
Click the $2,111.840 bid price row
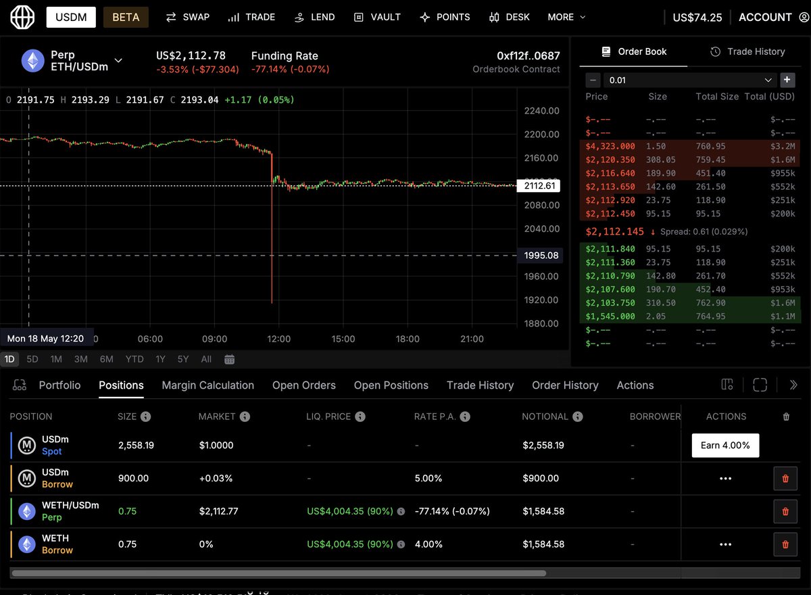(690, 249)
